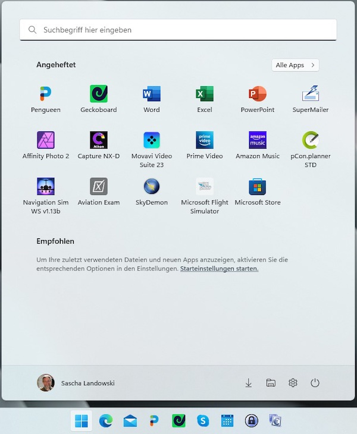Launch Affinity Photo 2
Viewport: 357px width, 434px height.
(46, 146)
